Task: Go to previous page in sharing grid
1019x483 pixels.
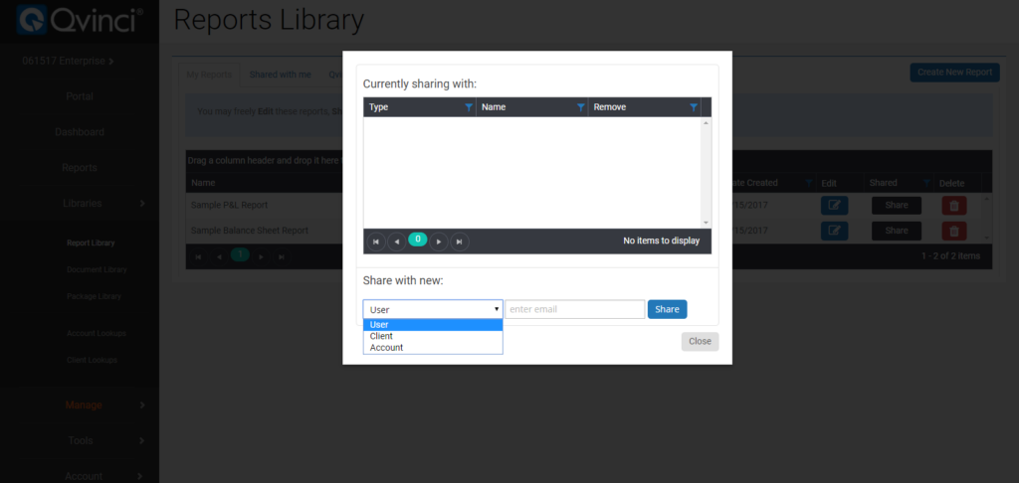Action: [x=397, y=241]
